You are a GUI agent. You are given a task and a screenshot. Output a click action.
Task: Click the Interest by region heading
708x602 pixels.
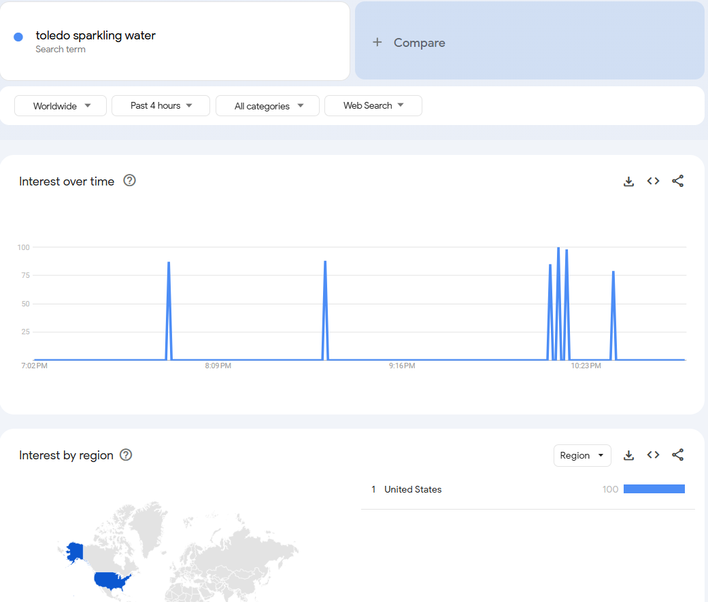pyautogui.click(x=67, y=455)
